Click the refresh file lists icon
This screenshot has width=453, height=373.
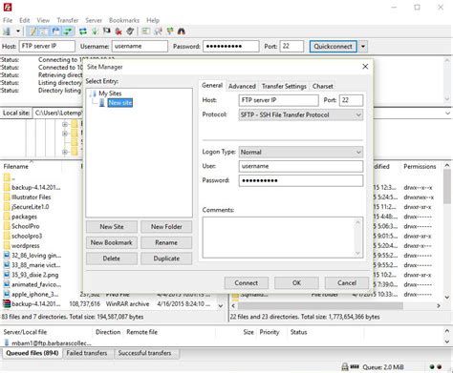[83, 31]
